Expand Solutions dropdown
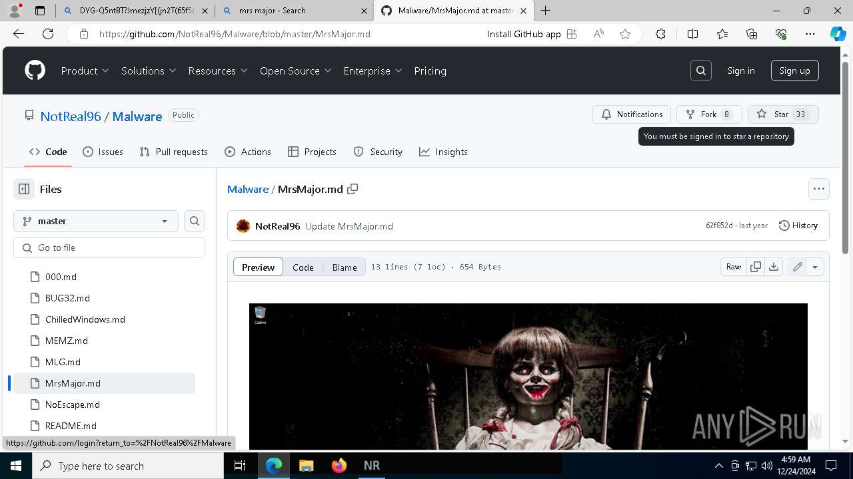This screenshot has width=853, height=479. [149, 71]
